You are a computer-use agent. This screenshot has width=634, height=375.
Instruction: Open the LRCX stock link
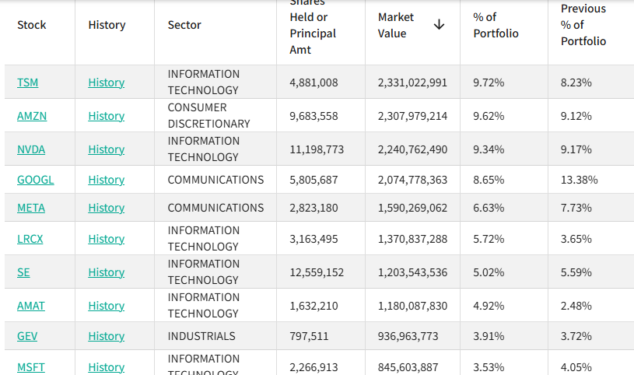[x=30, y=239]
